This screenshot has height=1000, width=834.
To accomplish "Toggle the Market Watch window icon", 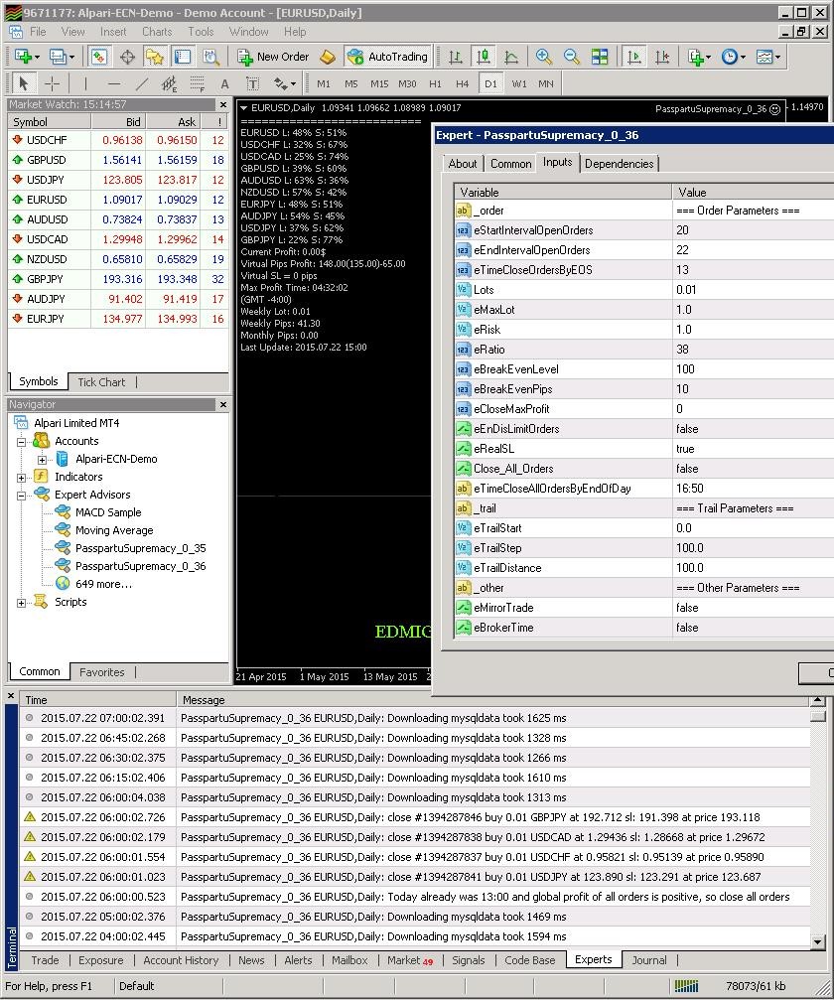I will click(99, 57).
